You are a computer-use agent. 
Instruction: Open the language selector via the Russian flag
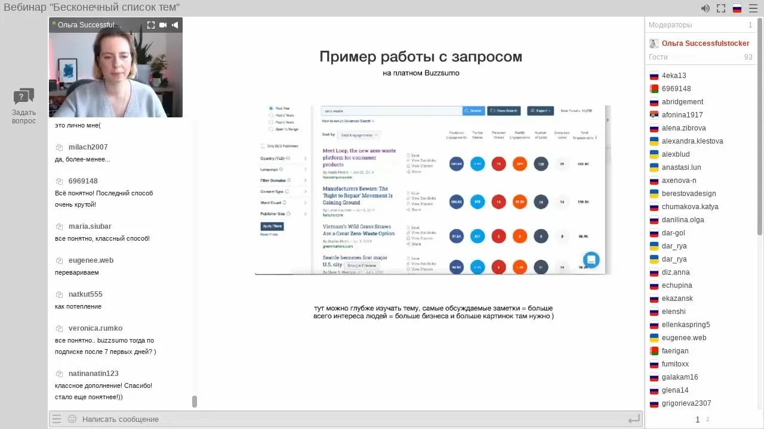[737, 8]
